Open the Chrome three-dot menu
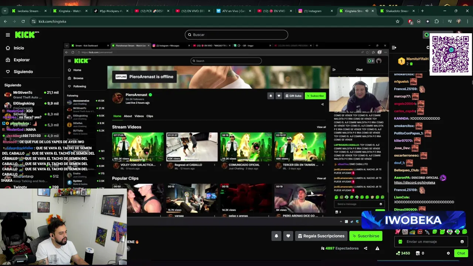Viewport: 473px width, 266px height. click(x=467, y=21)
